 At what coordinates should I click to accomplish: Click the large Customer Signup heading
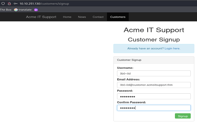pos(154,39)
